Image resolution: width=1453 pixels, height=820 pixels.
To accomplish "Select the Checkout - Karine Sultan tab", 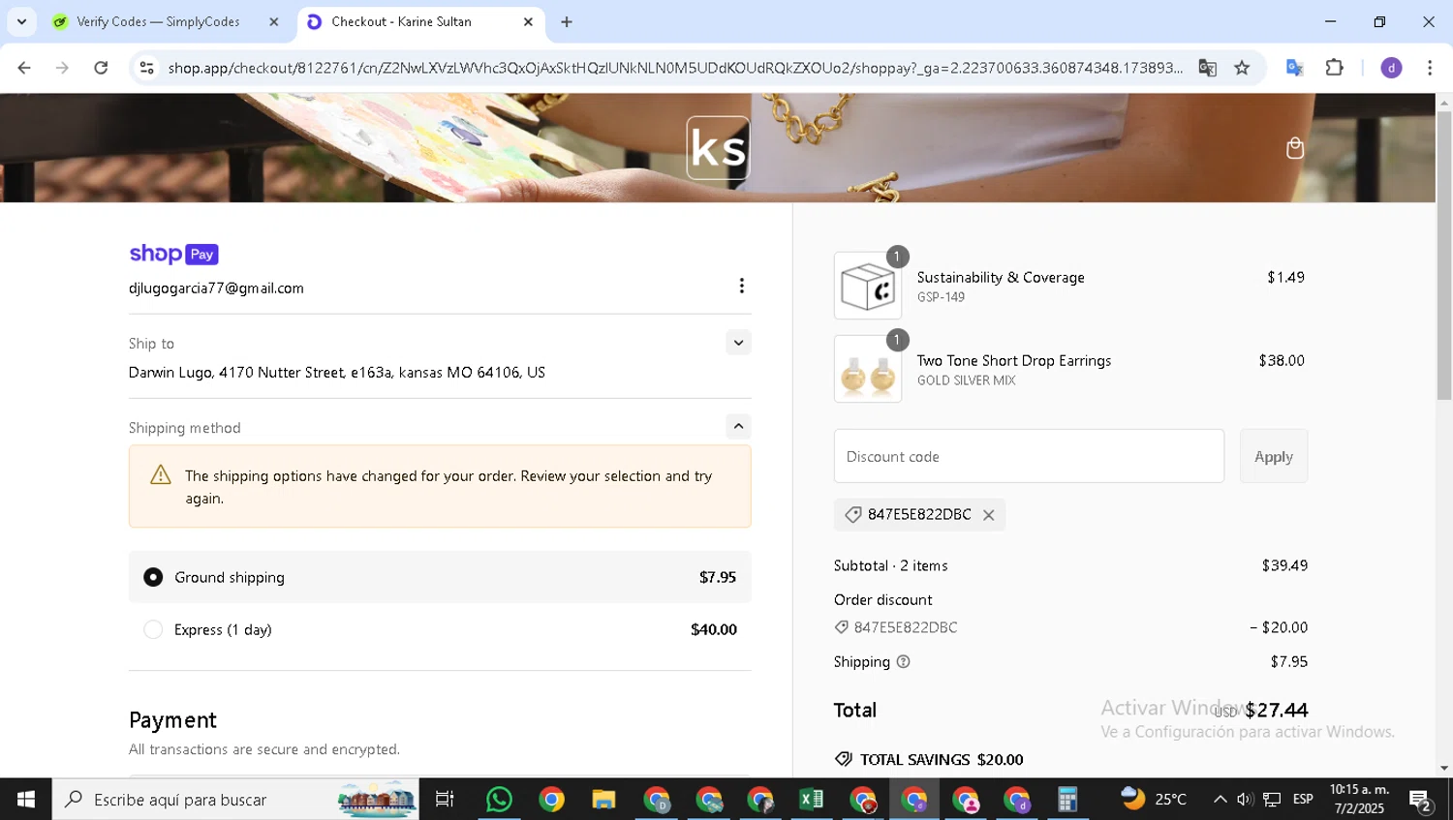I will 421,21.
